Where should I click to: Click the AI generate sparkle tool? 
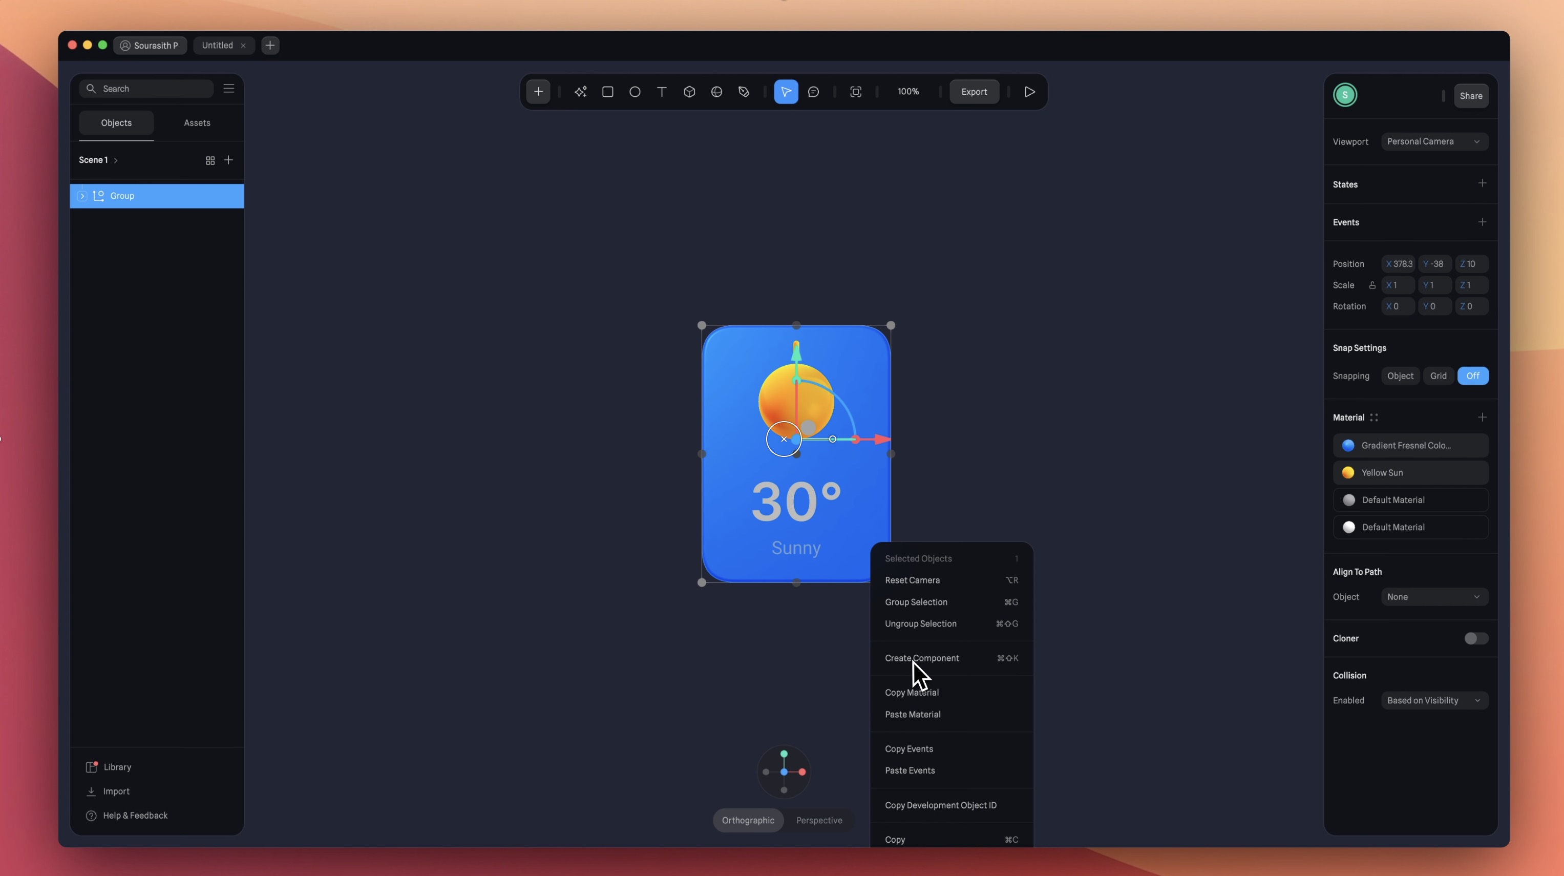click(580, 92)
